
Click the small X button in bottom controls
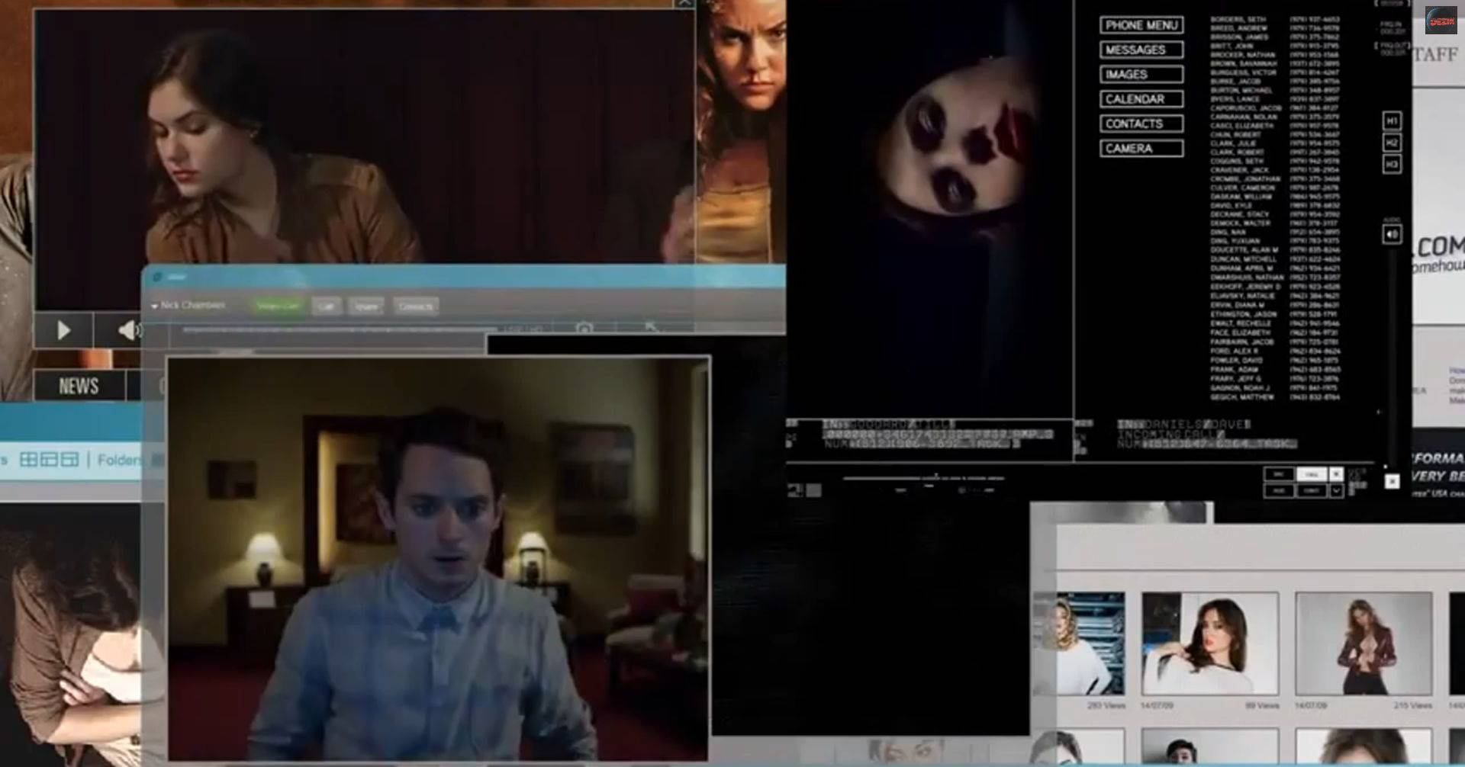(x=1336, y=474)
